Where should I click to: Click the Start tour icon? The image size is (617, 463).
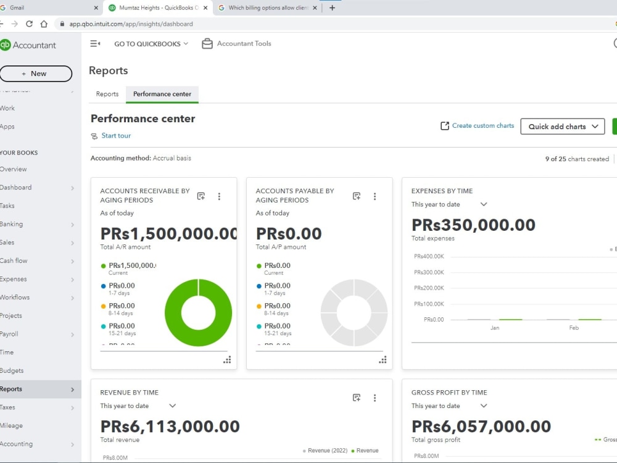tap(94, 136)
